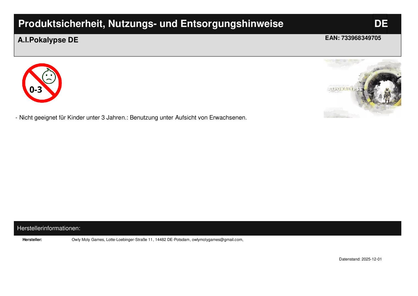Image resolution: width=418 pixels, height=296 pixels.
Task: Click the "0-3" text inside the warning sign
Action: [x=36, y=89]
